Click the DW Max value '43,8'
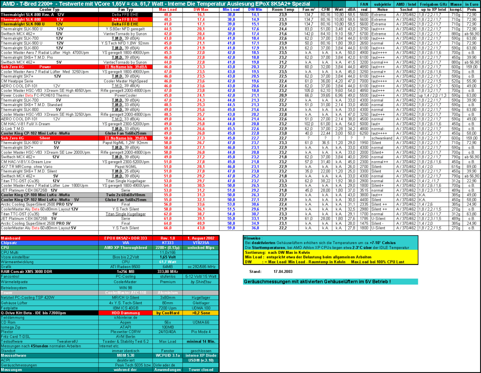 [201, 228]
